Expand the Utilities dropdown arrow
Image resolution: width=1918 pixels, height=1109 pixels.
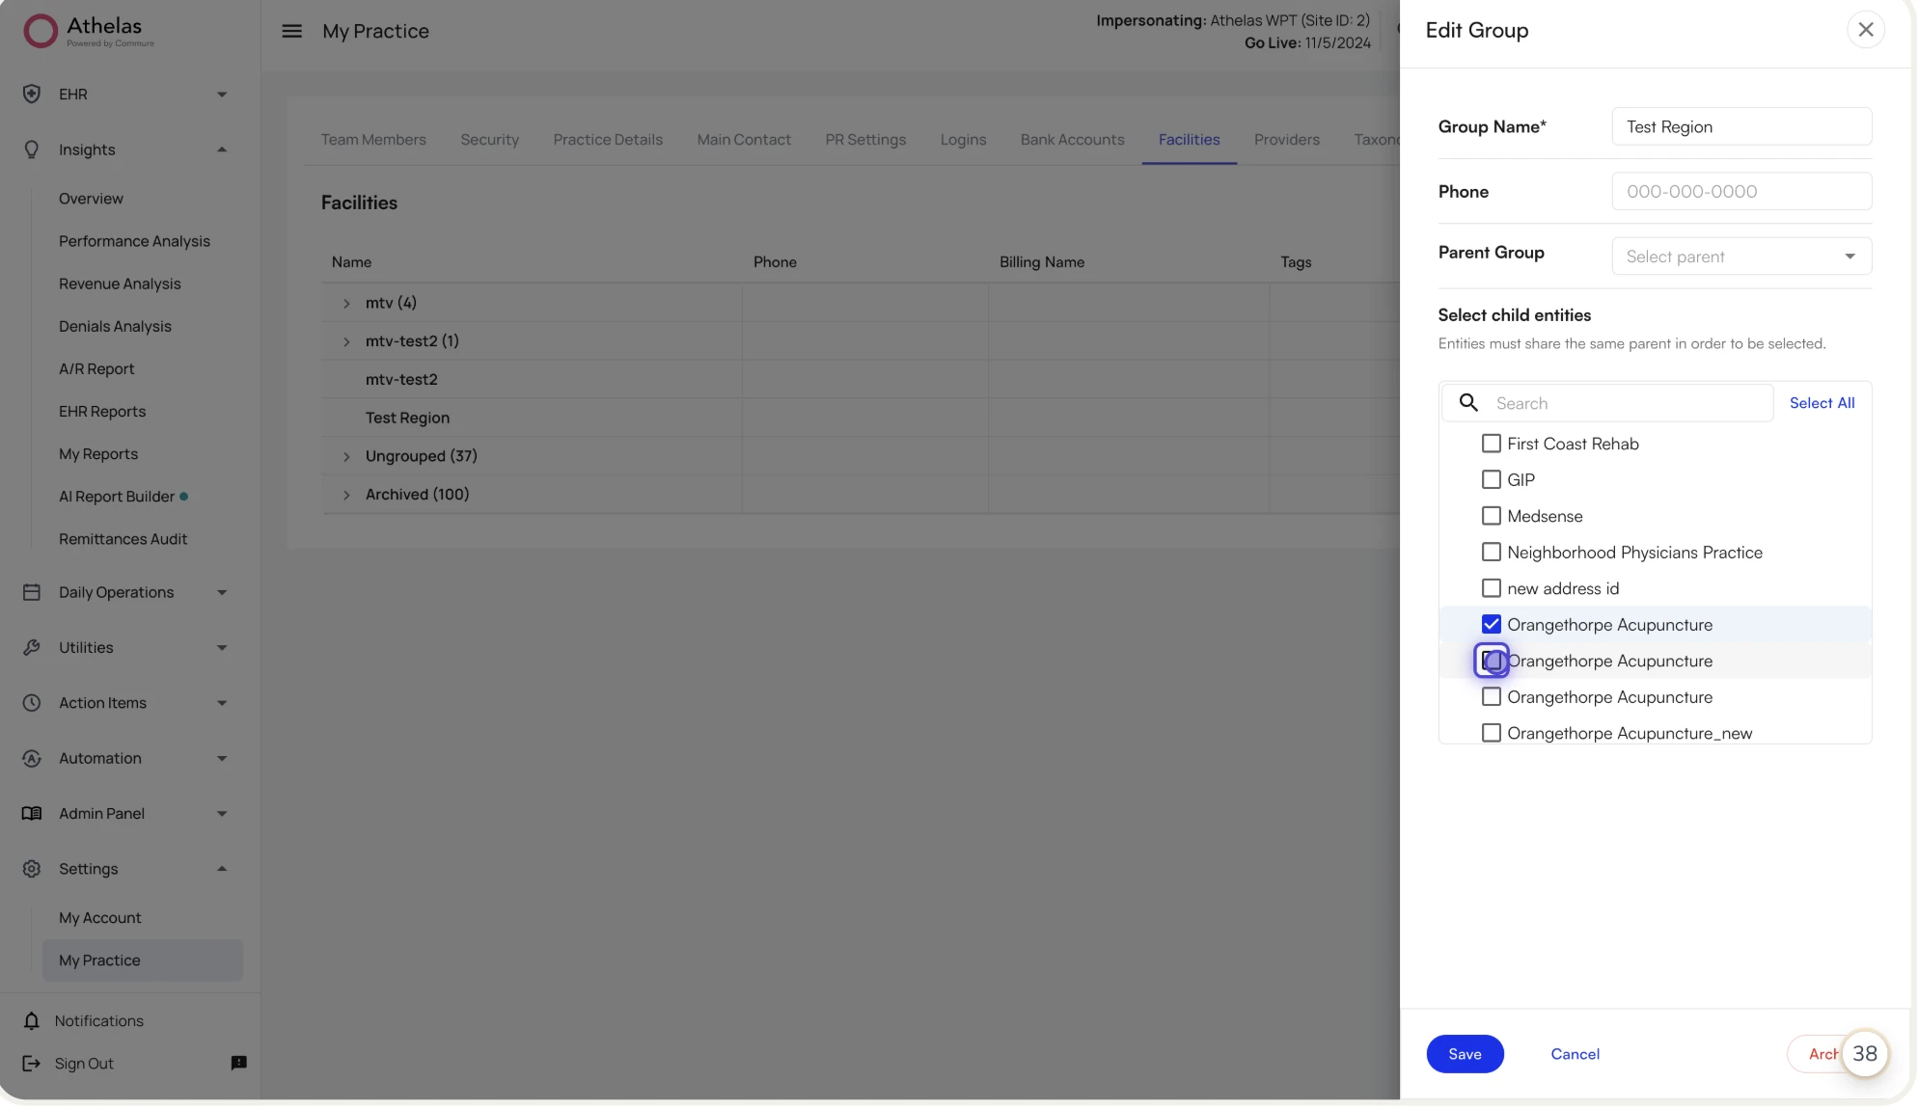point(222,647)
